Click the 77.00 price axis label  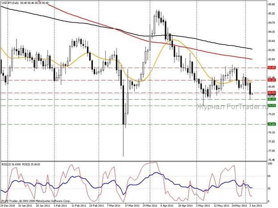coord(272,151)
